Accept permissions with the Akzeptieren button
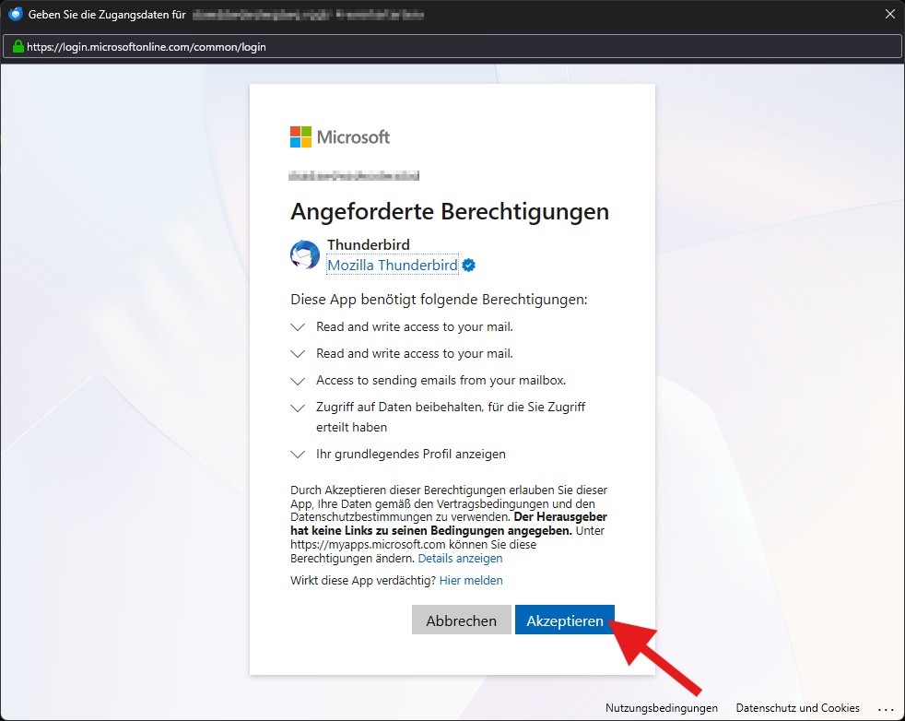 pyautogui.click(x=564, y=621)
